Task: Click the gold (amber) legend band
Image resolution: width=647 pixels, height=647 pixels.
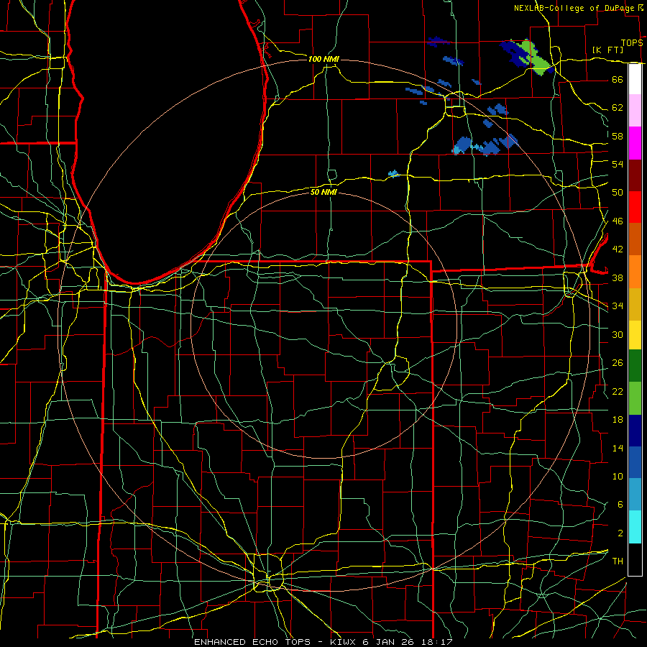Action: pos(635,304)
